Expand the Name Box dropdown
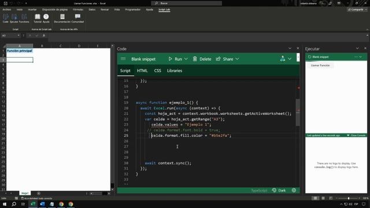370x208 pixels. pos(18,35)
